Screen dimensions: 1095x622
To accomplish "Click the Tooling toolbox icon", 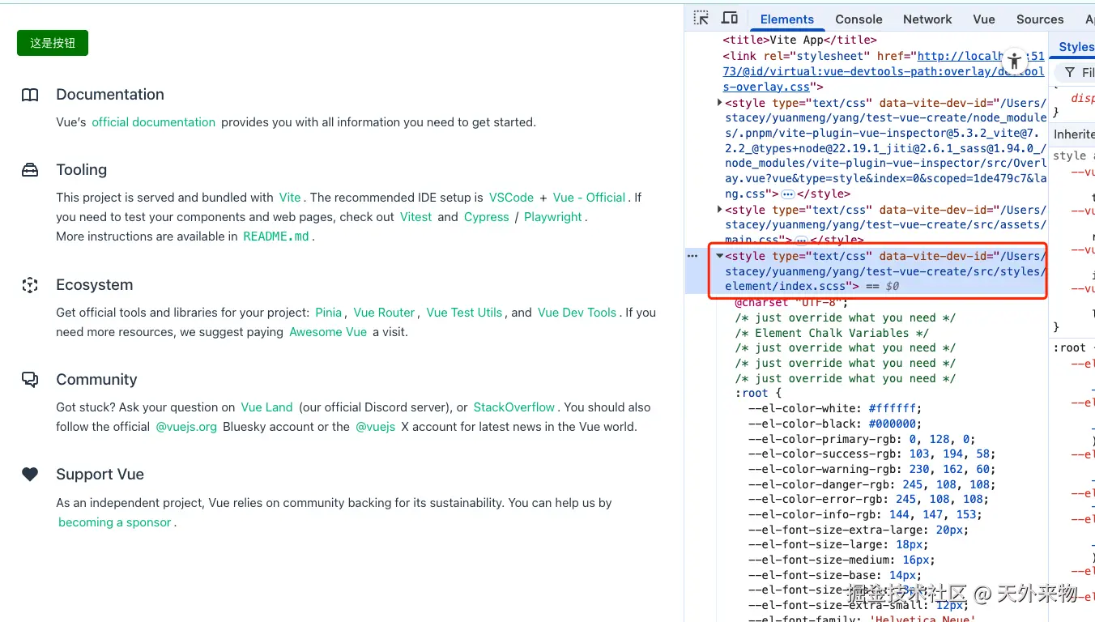I will (30, 170).
